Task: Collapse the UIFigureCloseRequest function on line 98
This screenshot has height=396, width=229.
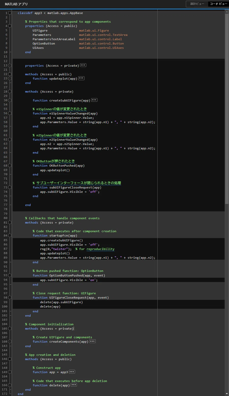Action: [10, 297]
